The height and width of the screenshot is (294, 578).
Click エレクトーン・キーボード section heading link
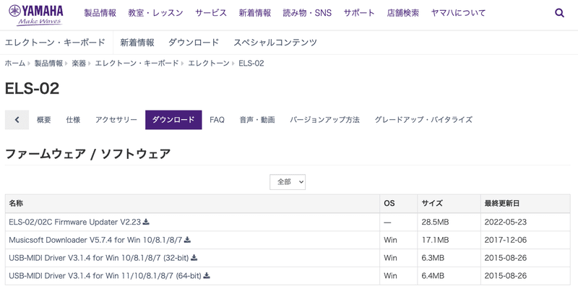pos(55,43)
